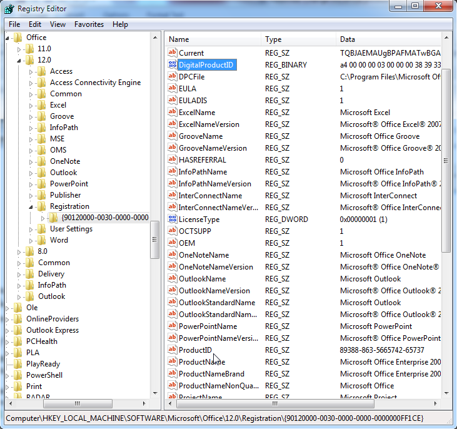Click the 12.0 folder icon

point(29,60)
